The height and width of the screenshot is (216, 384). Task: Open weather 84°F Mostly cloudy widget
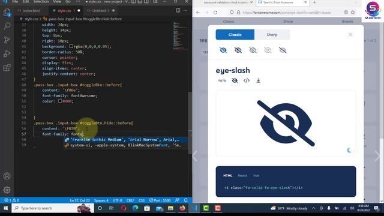(x=289, y=208)
